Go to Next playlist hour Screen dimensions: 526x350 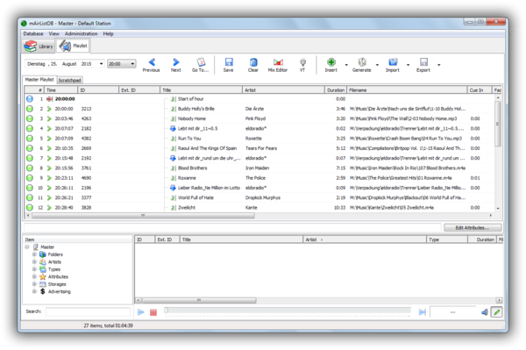point(176,65)
